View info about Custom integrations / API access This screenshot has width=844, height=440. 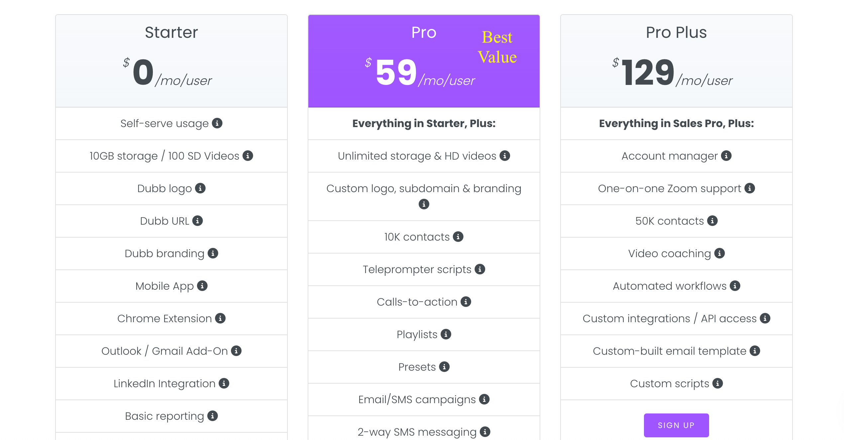click(x=765, y=318)
